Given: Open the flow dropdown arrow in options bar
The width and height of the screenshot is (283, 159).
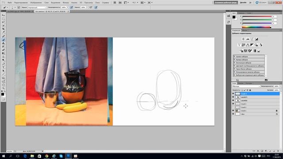Looking at the screenshot, I should 87,8.
